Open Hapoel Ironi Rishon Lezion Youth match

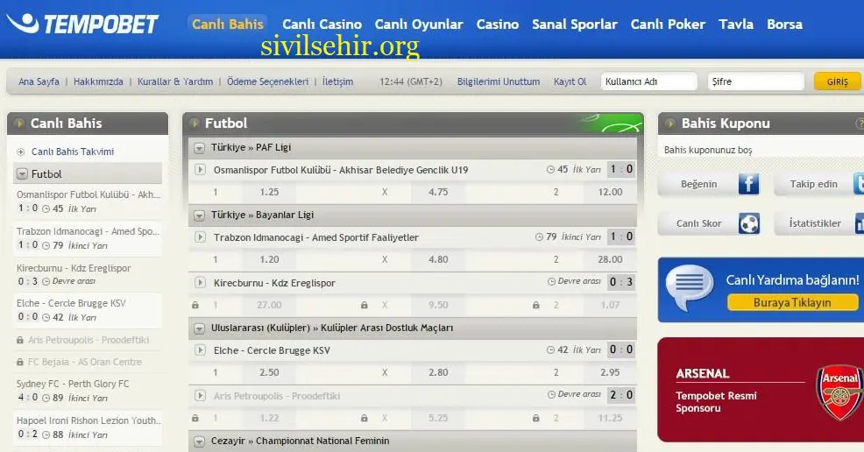click(x=88, y=427)
